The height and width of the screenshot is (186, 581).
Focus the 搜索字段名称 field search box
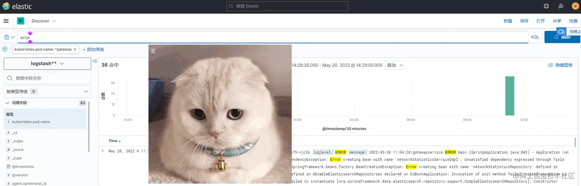coord(47,78)
